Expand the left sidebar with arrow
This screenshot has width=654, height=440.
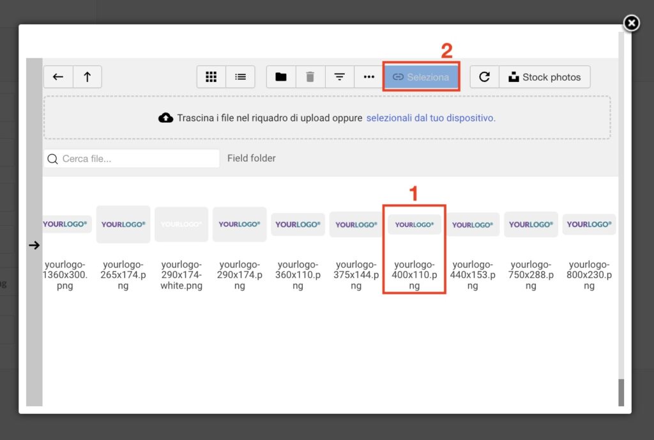[34, 245]
